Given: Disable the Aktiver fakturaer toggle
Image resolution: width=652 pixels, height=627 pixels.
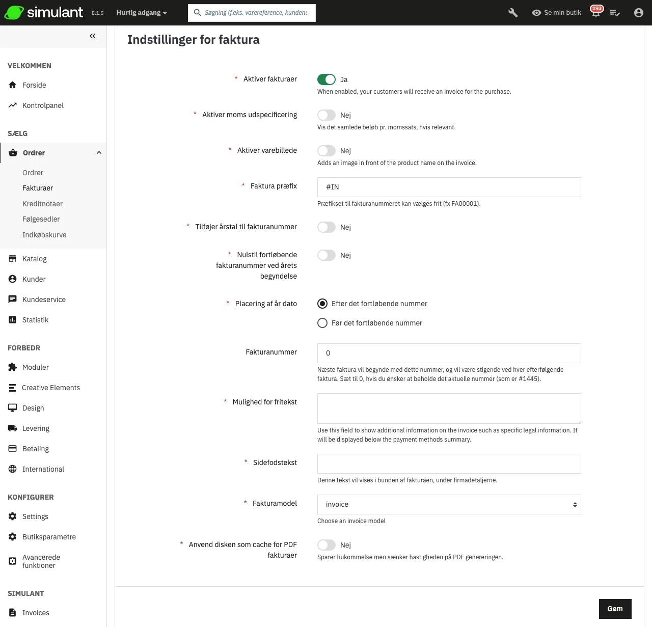Looking at the screenshot, I should (x=327, y=79).
